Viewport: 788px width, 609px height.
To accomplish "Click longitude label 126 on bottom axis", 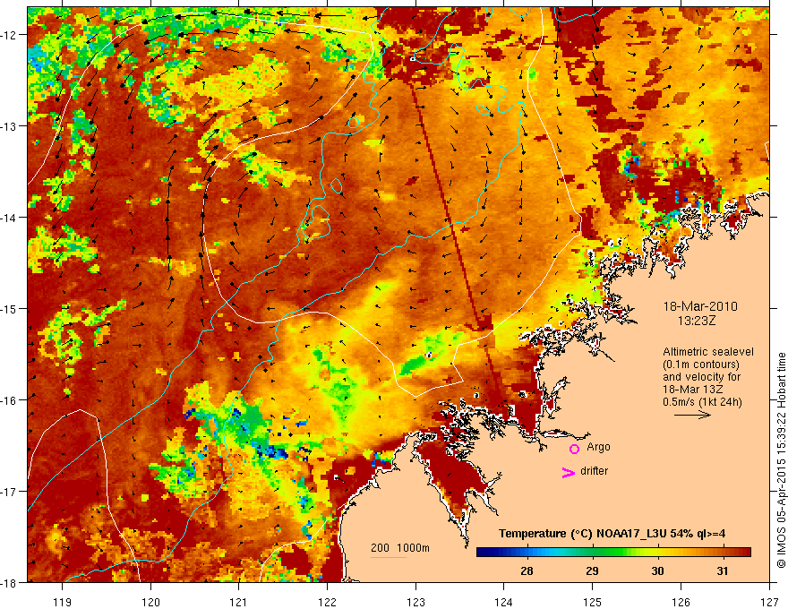I will (681, 602).
